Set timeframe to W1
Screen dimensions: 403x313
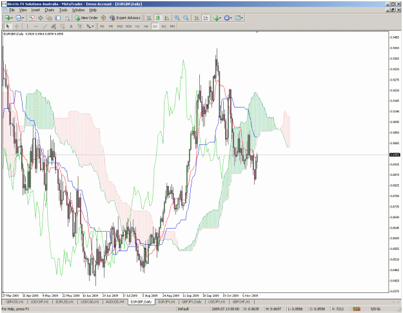tap(164, 26)
